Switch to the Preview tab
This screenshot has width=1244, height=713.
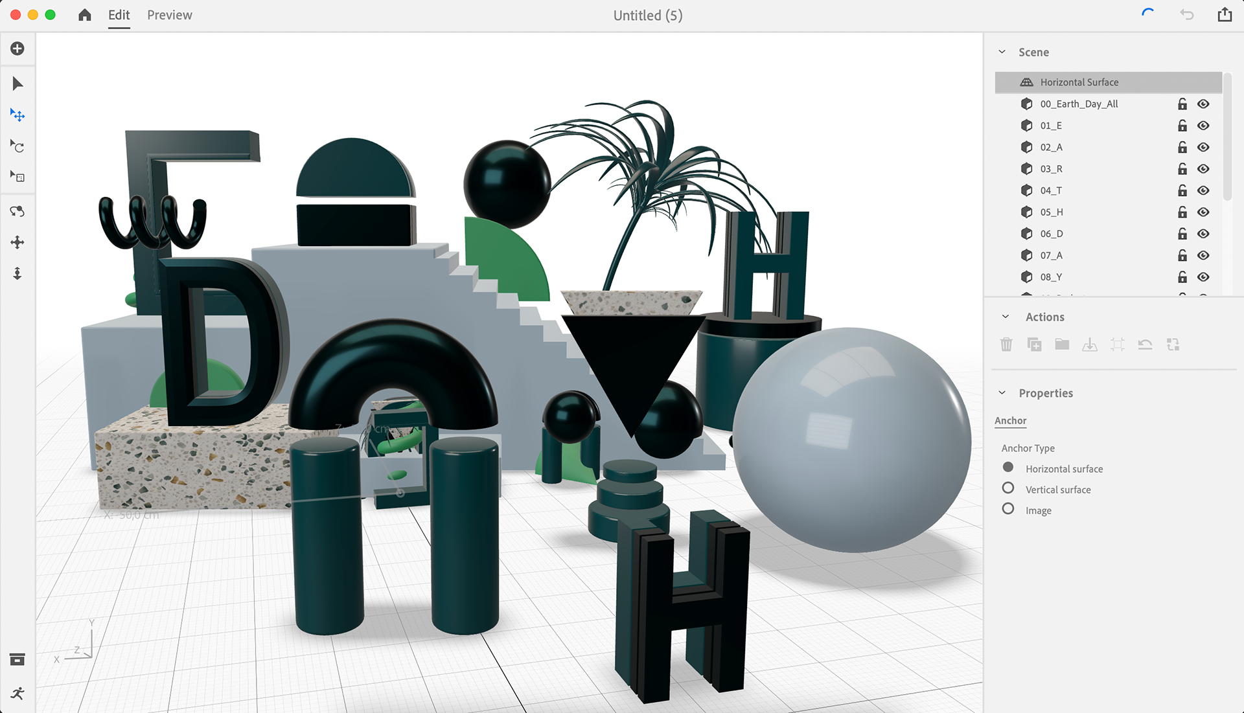pyautogui.click(x=169, y=15)
